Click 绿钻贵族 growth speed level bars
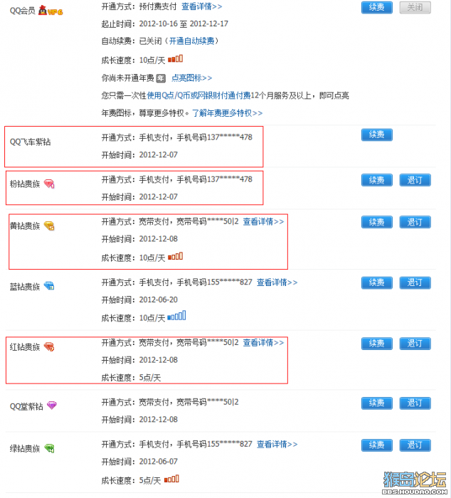This screenshot has width=451, height=498. click(x=172, y=479)
